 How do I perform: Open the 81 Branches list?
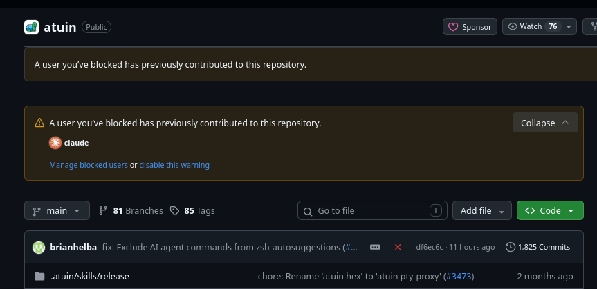(131, 211)
